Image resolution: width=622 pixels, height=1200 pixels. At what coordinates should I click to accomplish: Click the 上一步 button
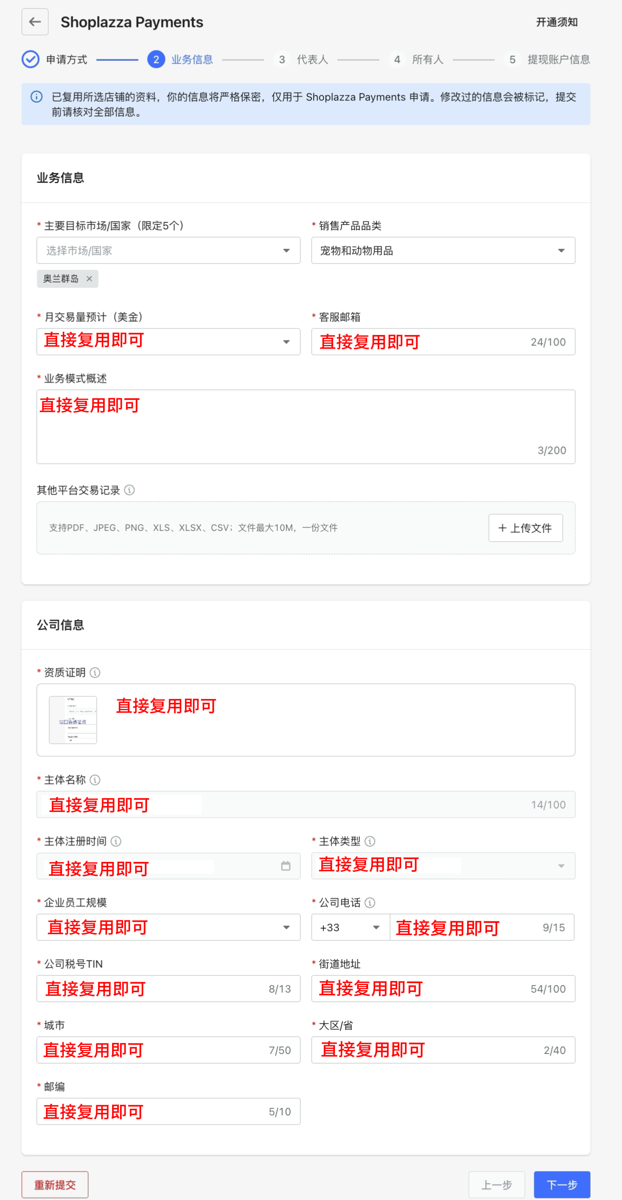point(496,1185)
